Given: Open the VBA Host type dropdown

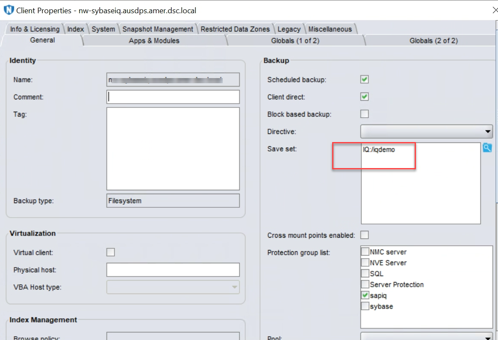Looking at the screenshot, I should pyautogui.click(x=234, y=287).
